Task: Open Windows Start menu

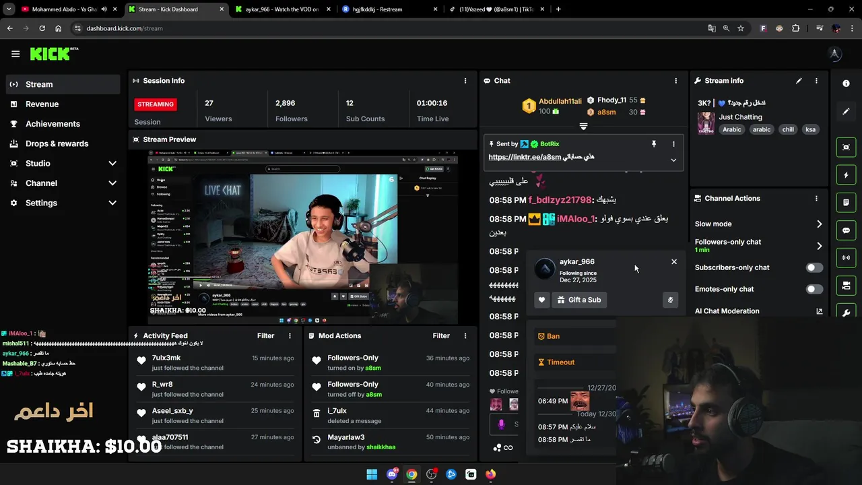Action: click(x=372, y=474)
